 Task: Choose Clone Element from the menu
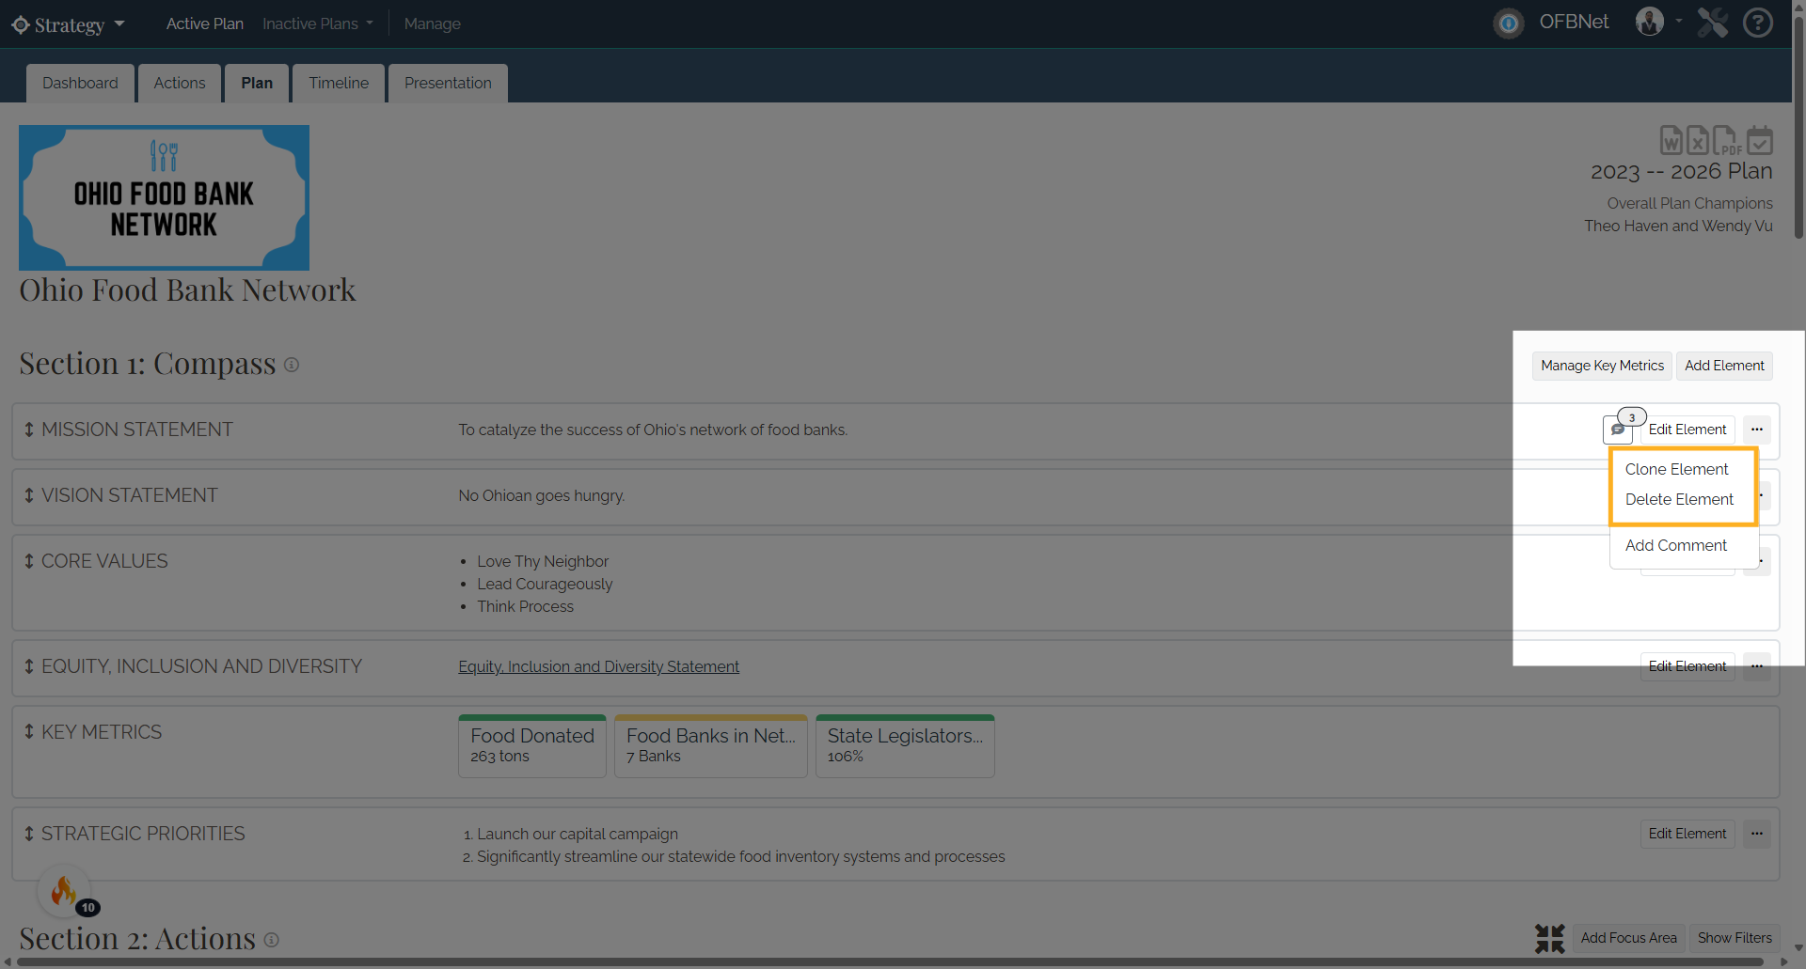click(x=1677, y=469)
